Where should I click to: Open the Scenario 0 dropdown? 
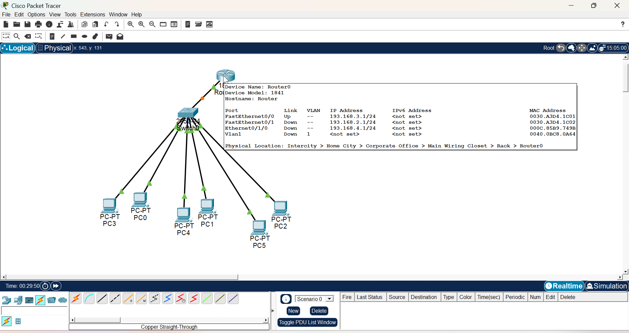pyautogui.click(x=314, y=299)
